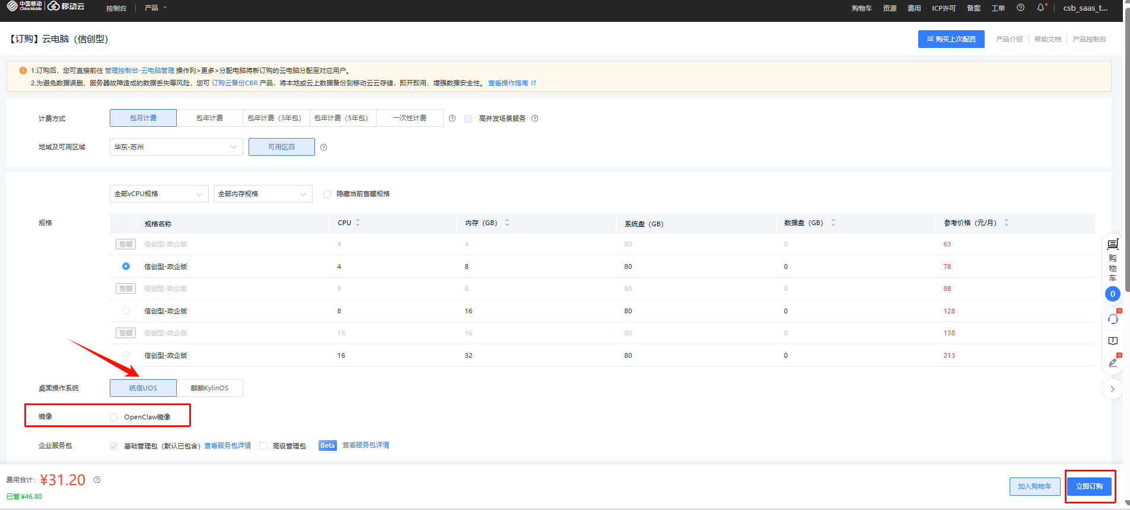Image resolution: width=1130 pixels, height=510 pixels.
Task: Collapse the floating side toolbar arrow
Action: (1112, 389)
